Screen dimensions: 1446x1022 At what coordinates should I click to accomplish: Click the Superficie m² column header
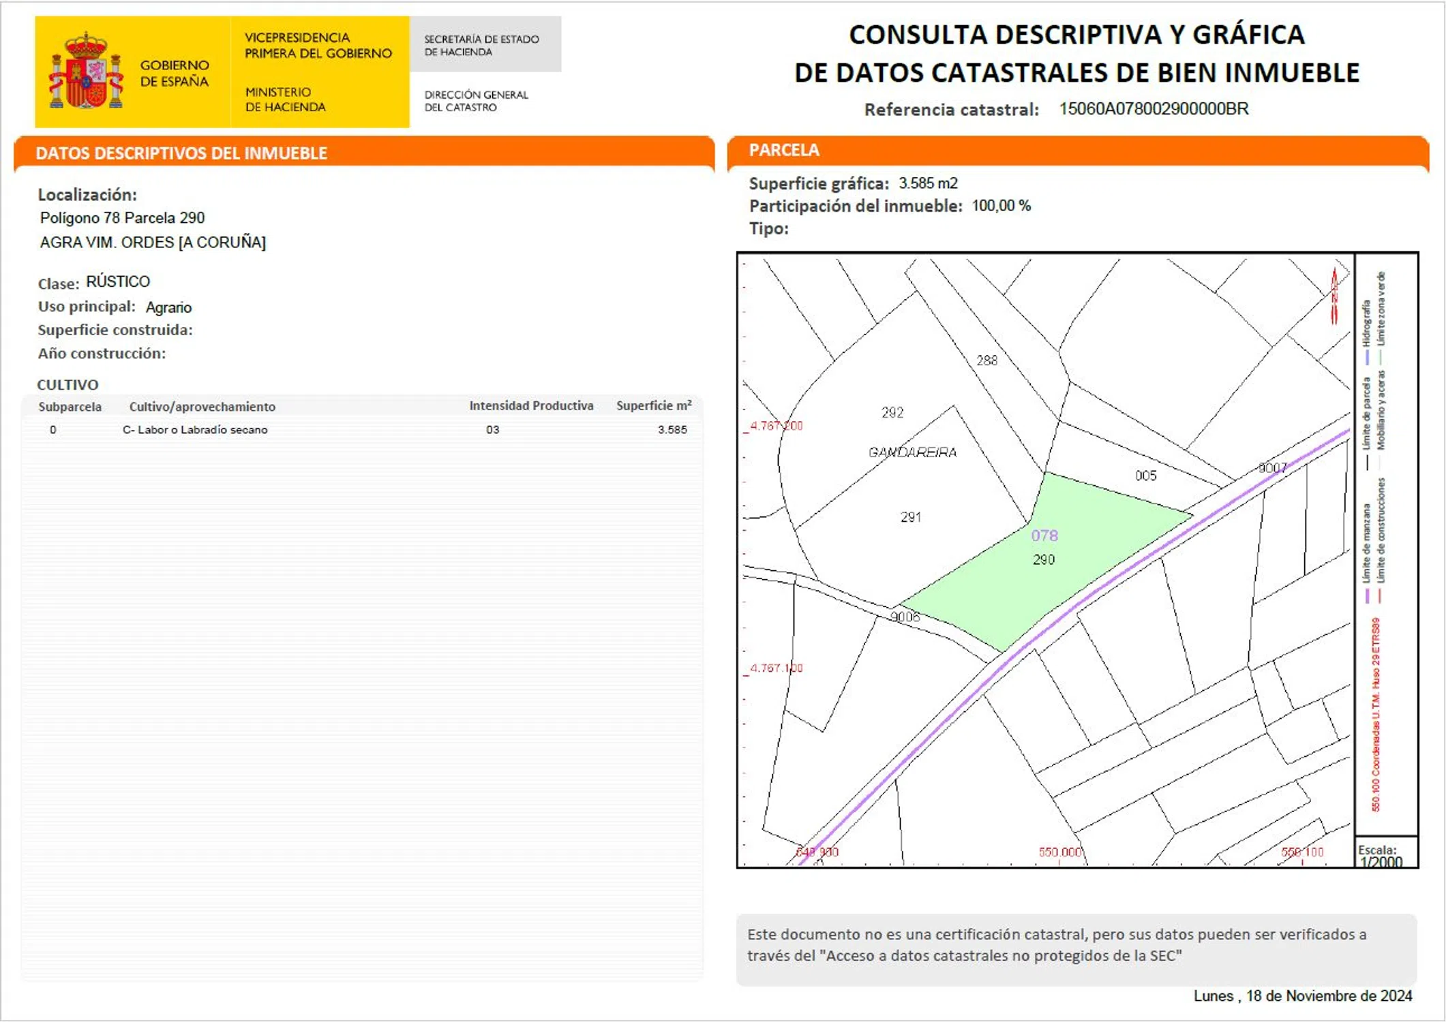click(x=653, y=405)
